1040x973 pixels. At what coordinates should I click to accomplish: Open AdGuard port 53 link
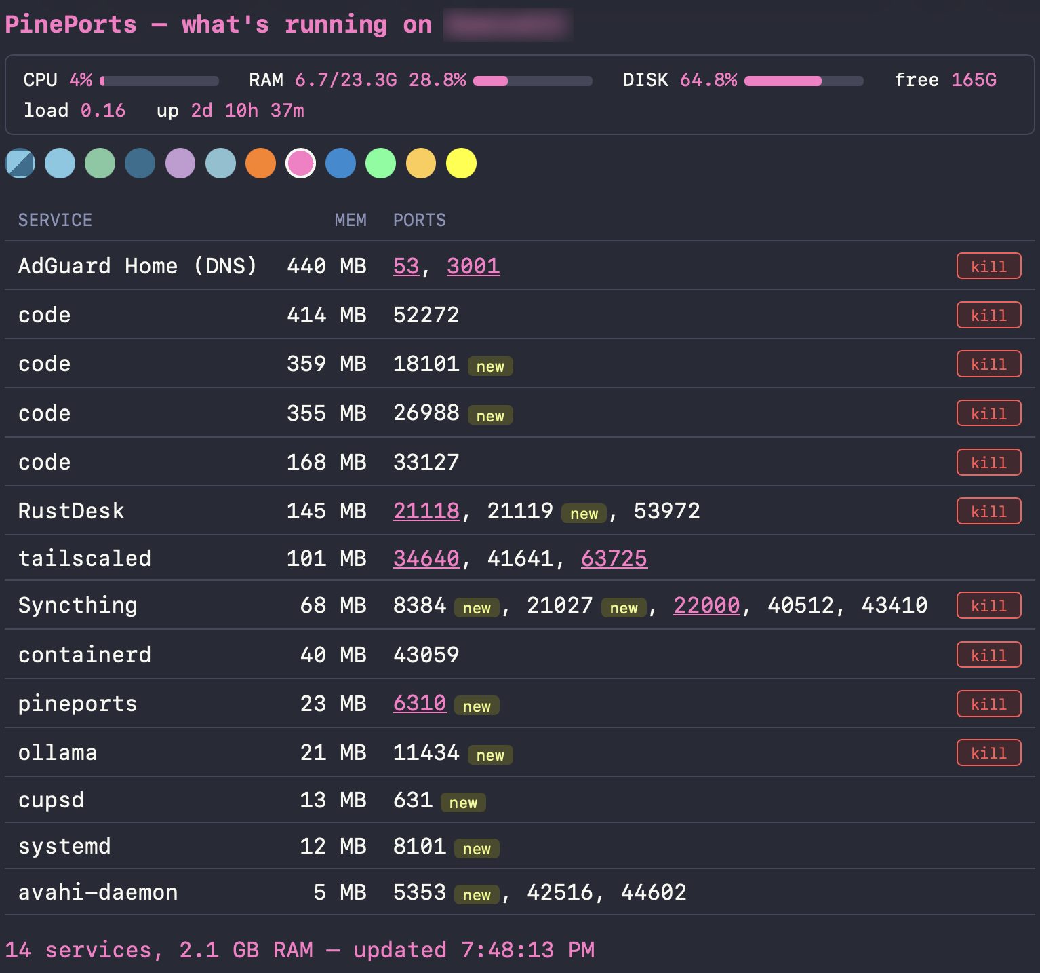tap(406, 266)
